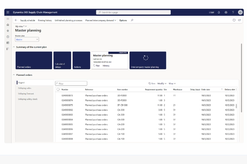Open Workspaces icon in the sidebar
Screen dimensions: 247x164
pos(8,43)
